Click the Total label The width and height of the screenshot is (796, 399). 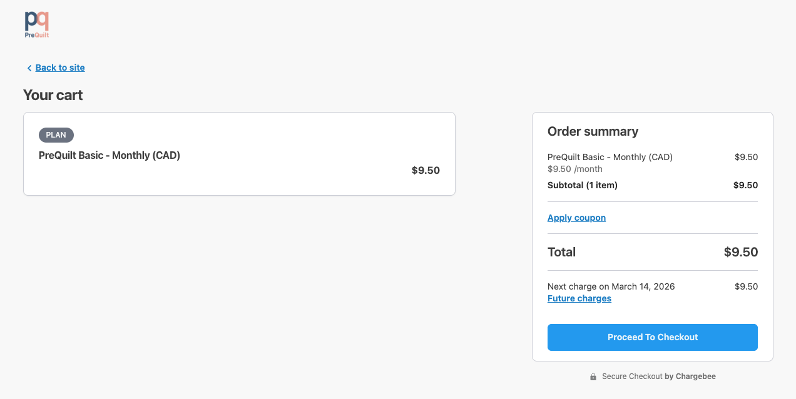[x=561, y=252]
